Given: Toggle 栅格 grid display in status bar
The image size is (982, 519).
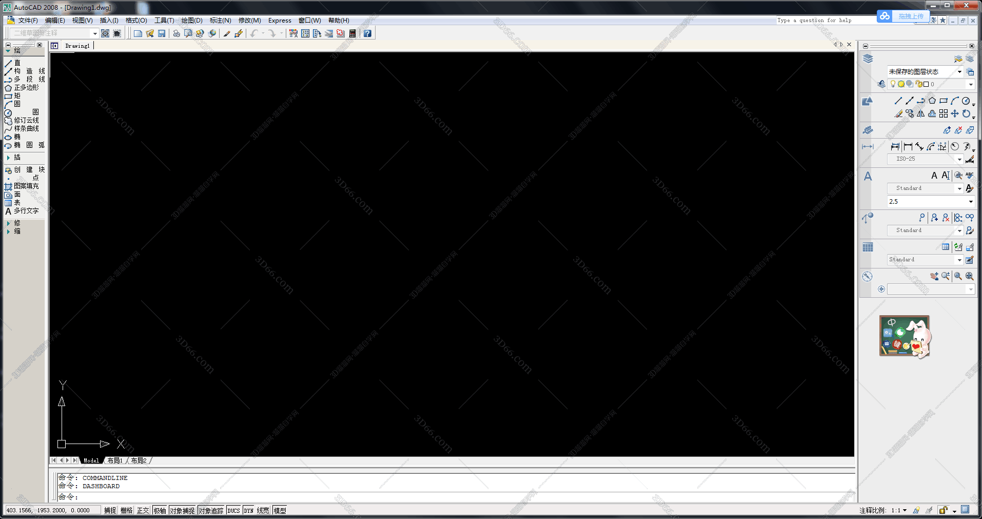Looking at the screenshot, I should (x=126, y=510).
